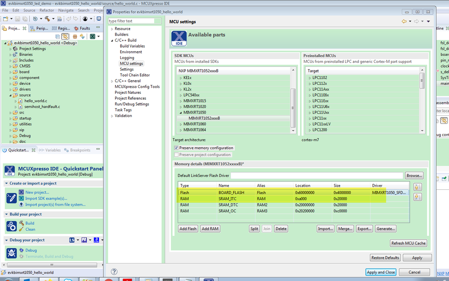Expand the C/C++ General properties node
This screenshot has height=281, width=449.
[112, 81]
